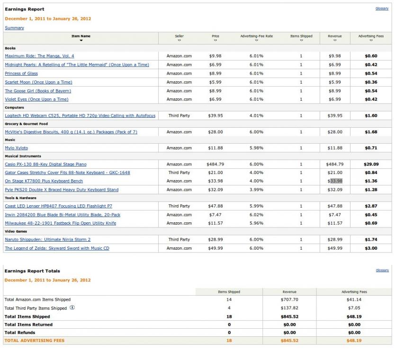This screenshot has width=395, height=350.
Task: Open the Midnight Pearls book link
Action: click(x=77, y=65)
